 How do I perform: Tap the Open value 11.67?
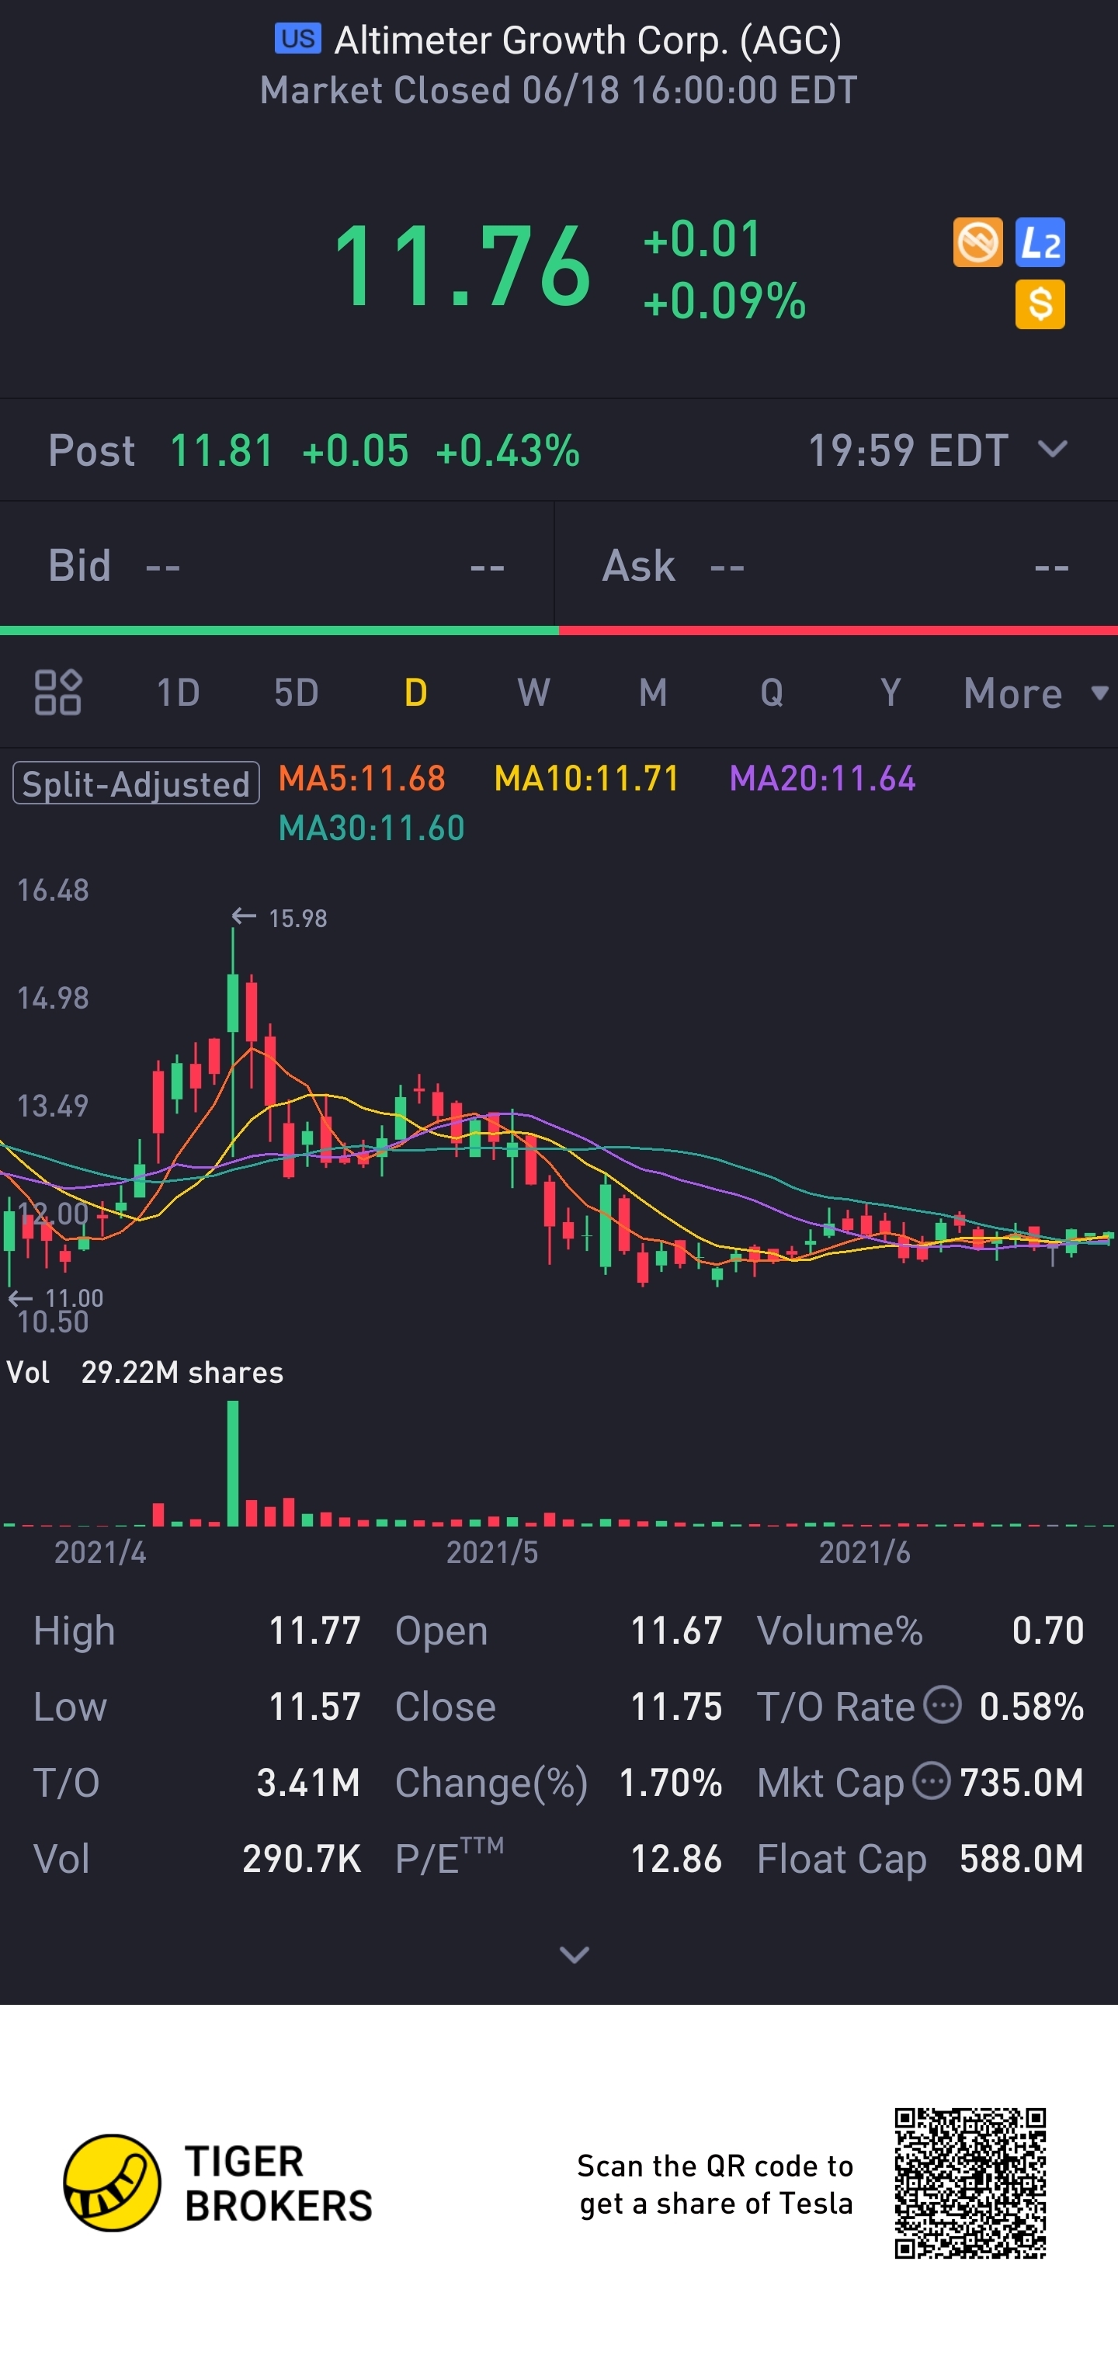coord(676,1631)
